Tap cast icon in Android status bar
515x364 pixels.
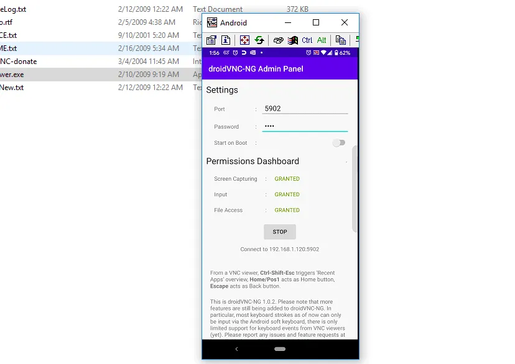point(316,53)
